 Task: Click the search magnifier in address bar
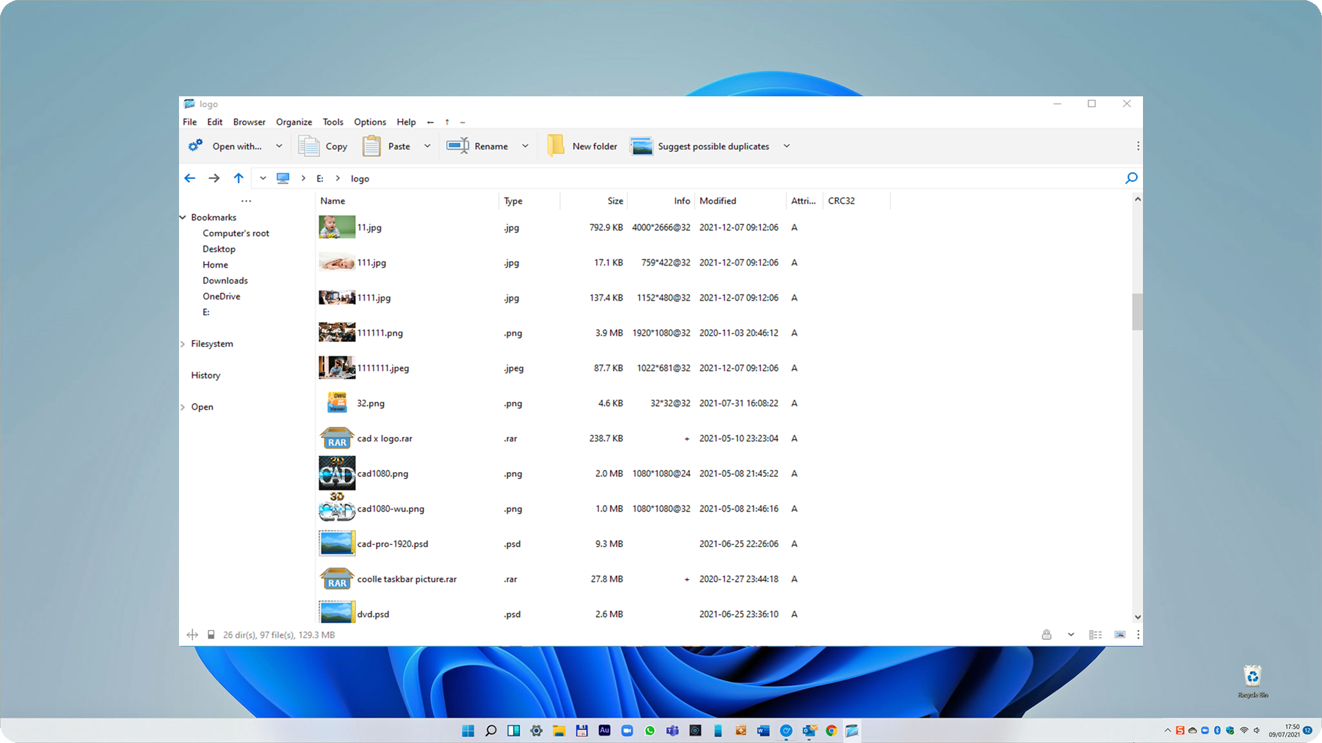1131,178
